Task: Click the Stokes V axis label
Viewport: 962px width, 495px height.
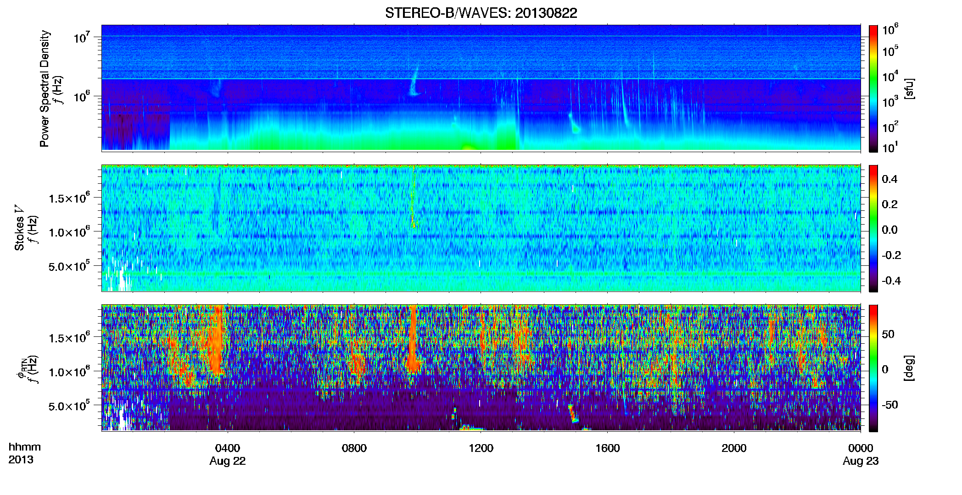Action: (x=20, y=228)
